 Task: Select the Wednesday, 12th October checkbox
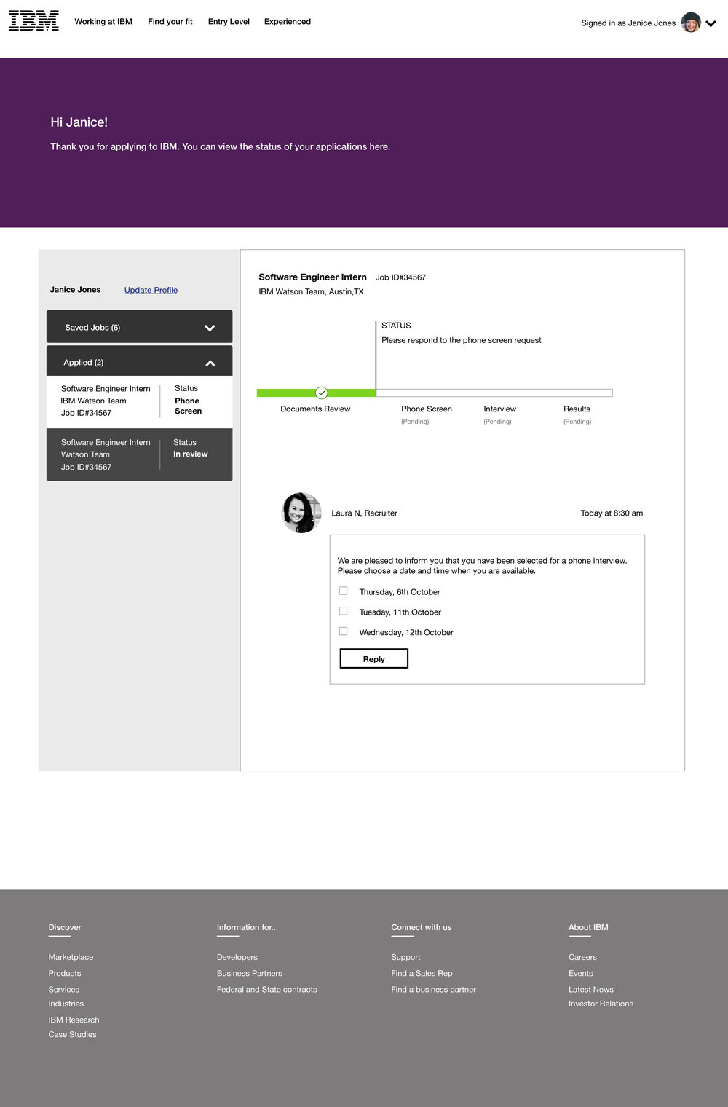pyautogui.click(x=344, y=631)
